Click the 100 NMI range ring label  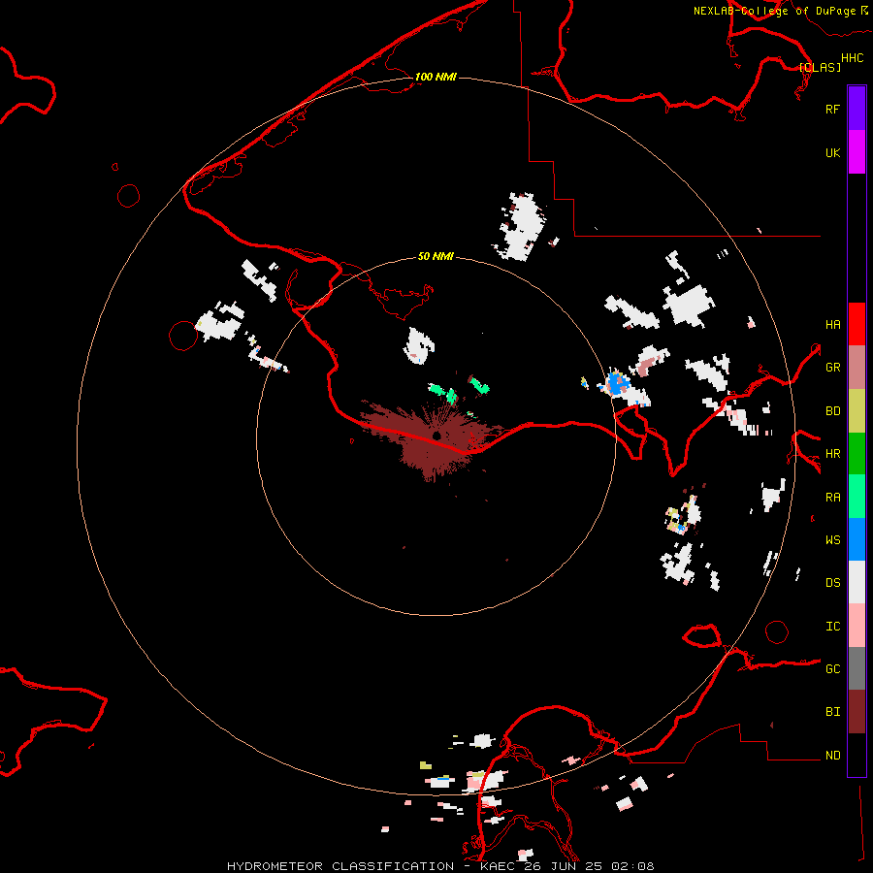pyautogui.click(x=436, y=77)
